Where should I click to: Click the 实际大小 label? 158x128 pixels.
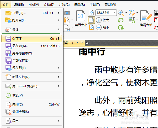(81, 25)
